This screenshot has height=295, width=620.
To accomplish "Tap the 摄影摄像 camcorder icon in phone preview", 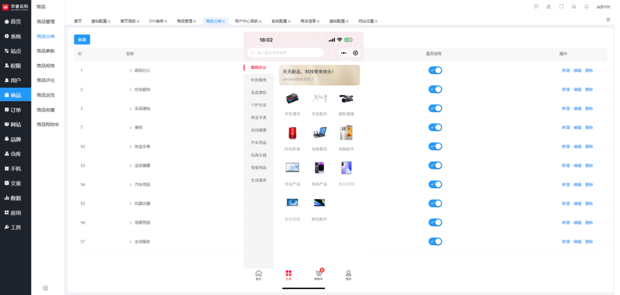I will [x=346, y=98].
